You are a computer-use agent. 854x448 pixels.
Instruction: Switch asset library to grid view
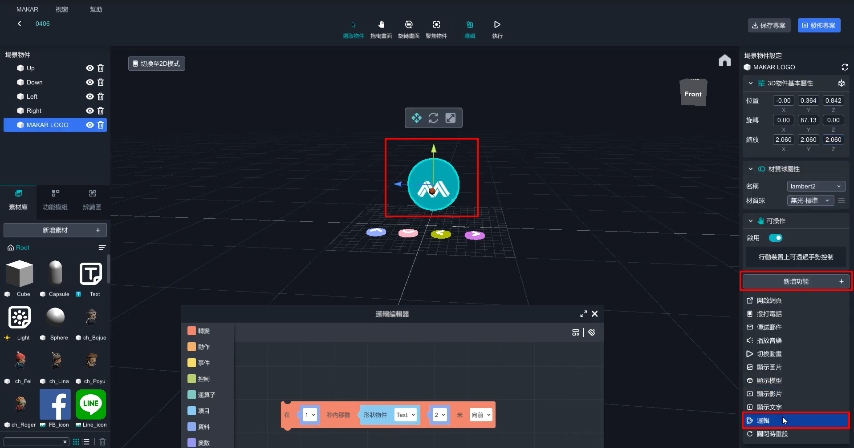pos(76,442)
